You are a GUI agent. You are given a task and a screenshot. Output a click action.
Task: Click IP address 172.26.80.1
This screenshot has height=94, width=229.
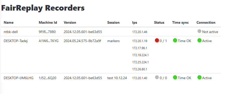pos(140,69)
